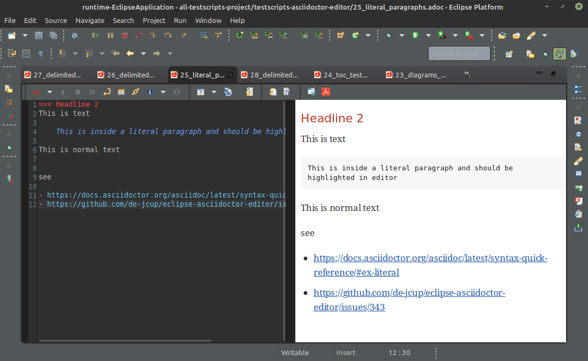Click the Show Whitespace Characters icon
The height and width of the screenshot is (361, 588).
40,53
